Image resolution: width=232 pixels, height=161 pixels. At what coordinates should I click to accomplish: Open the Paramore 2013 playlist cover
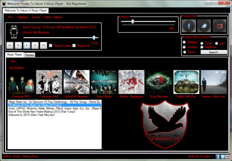coord(21,82)
